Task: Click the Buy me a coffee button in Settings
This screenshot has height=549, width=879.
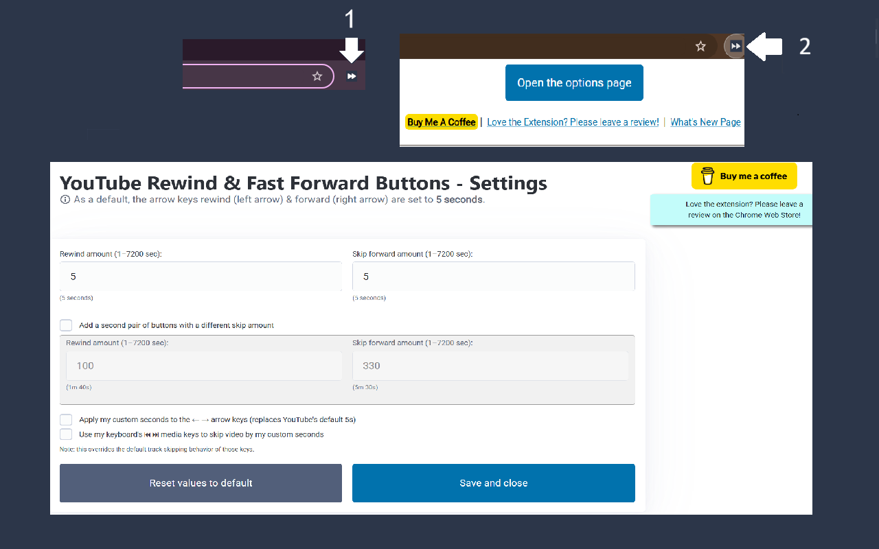Action: tap(744, 176)
